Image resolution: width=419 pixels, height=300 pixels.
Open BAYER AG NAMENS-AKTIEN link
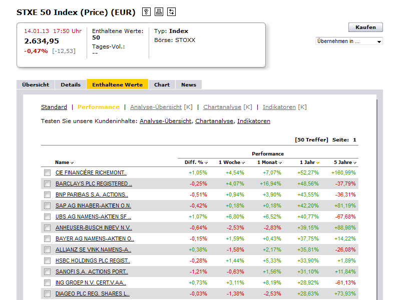(95, 238)
